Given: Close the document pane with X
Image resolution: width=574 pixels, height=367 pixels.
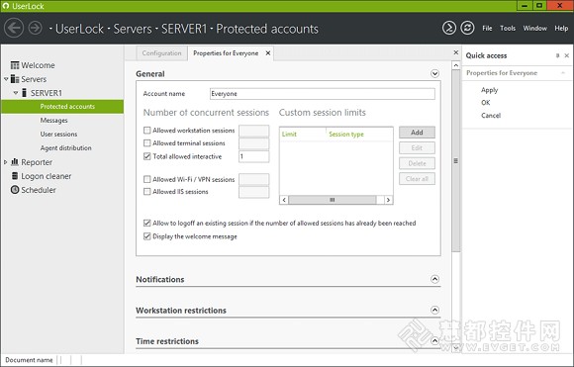Looking at the screenshot, I should 456,52.
